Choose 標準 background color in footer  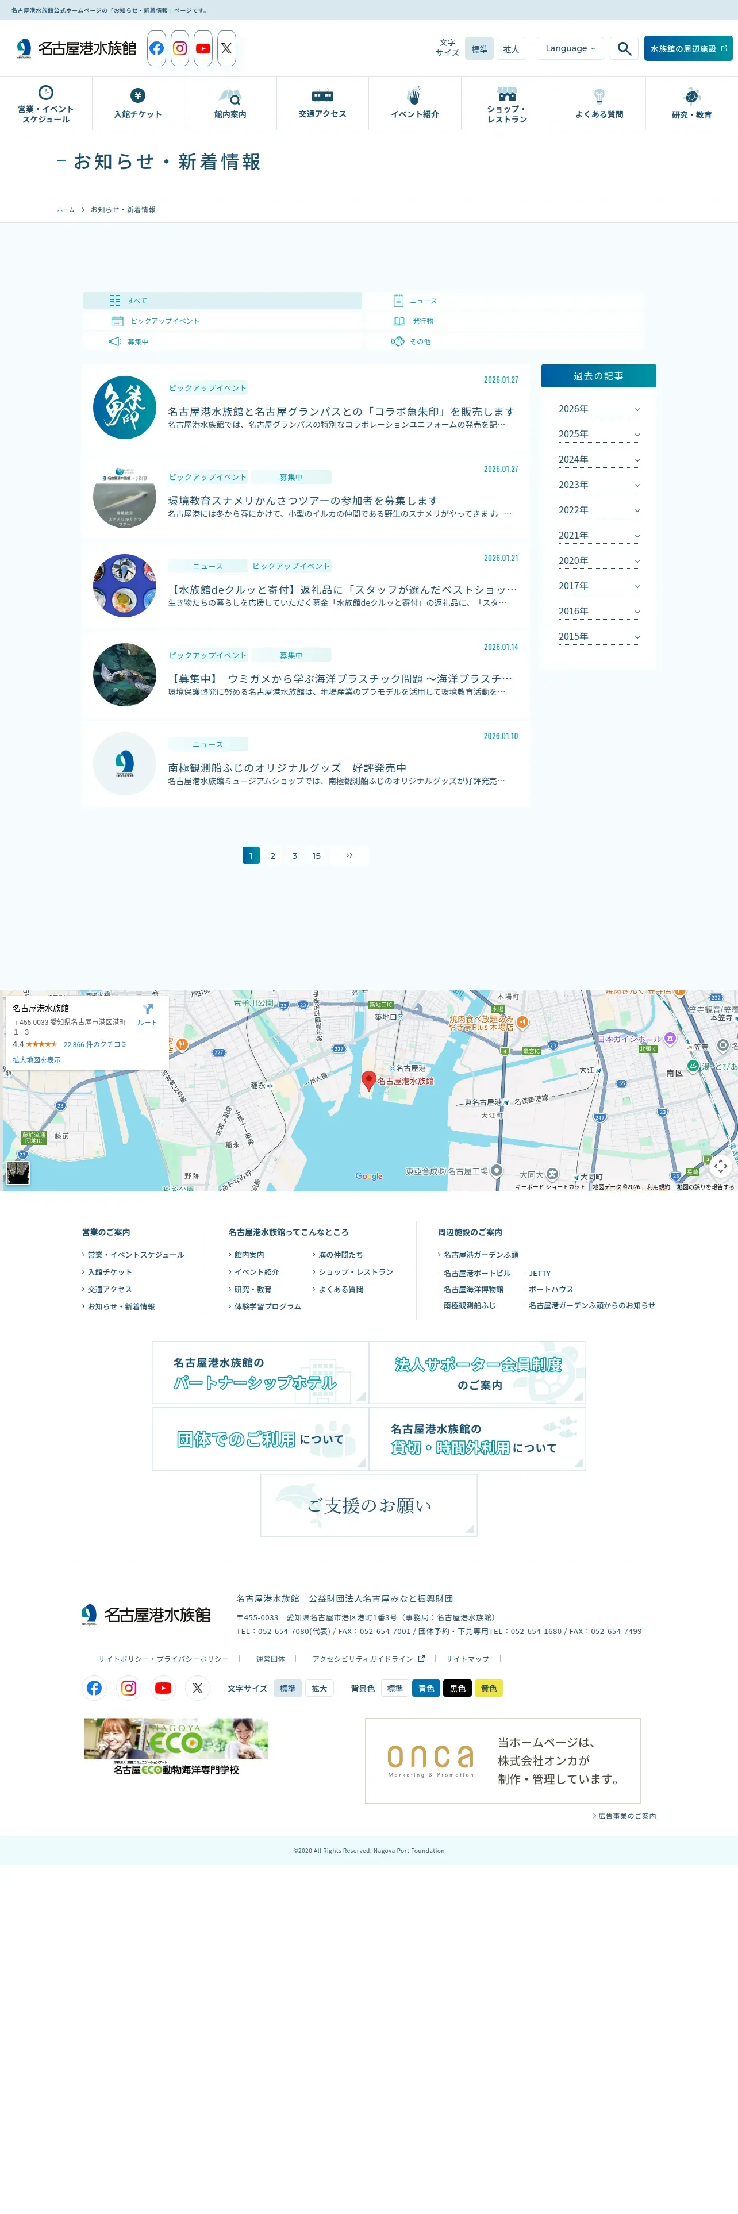pyautogui.click(x=395, y=1688)
